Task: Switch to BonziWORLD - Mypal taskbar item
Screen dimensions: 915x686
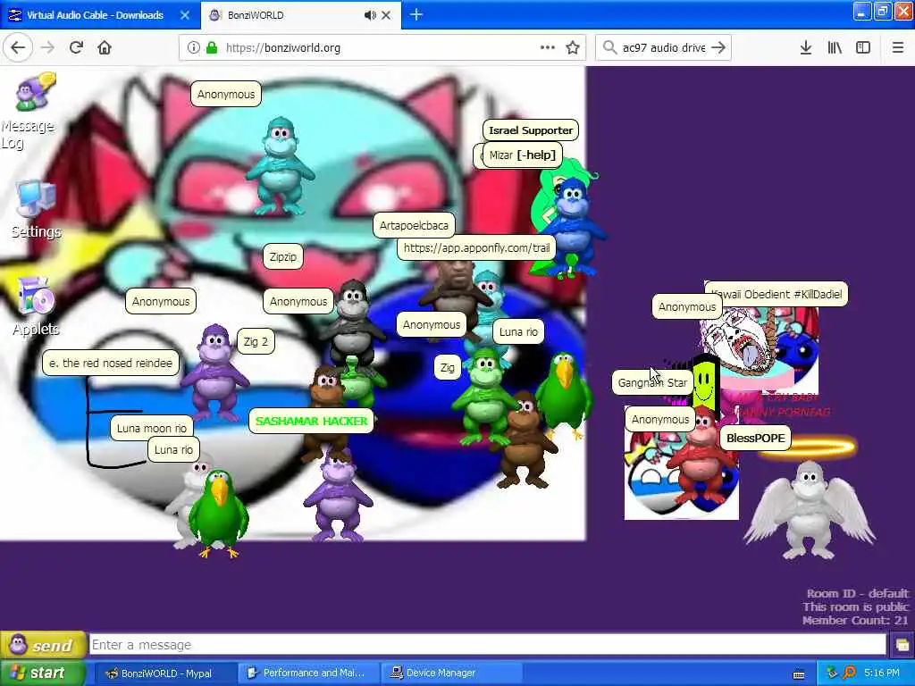Action: coord(165,673)
